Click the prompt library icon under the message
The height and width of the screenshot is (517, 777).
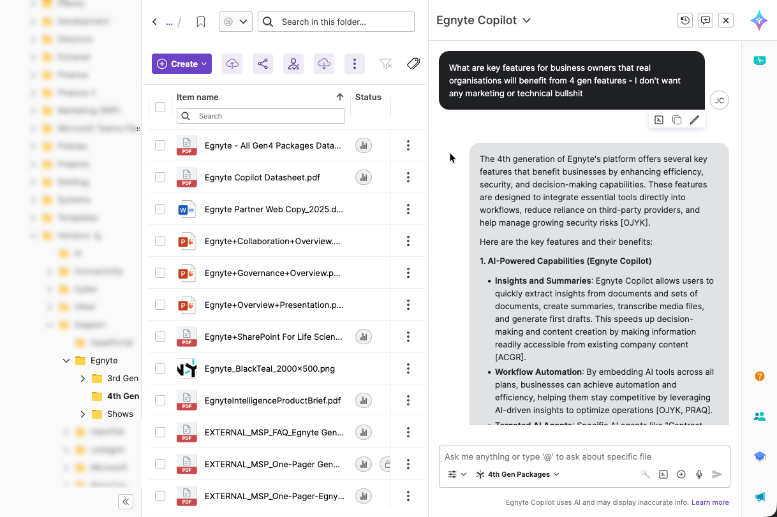[659, 120]
